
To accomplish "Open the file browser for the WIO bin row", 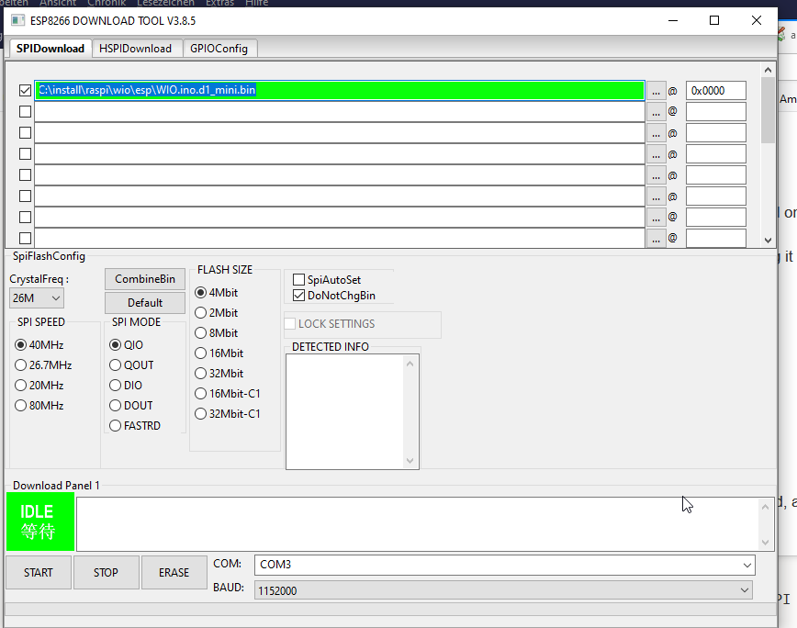I will [656, 90].
